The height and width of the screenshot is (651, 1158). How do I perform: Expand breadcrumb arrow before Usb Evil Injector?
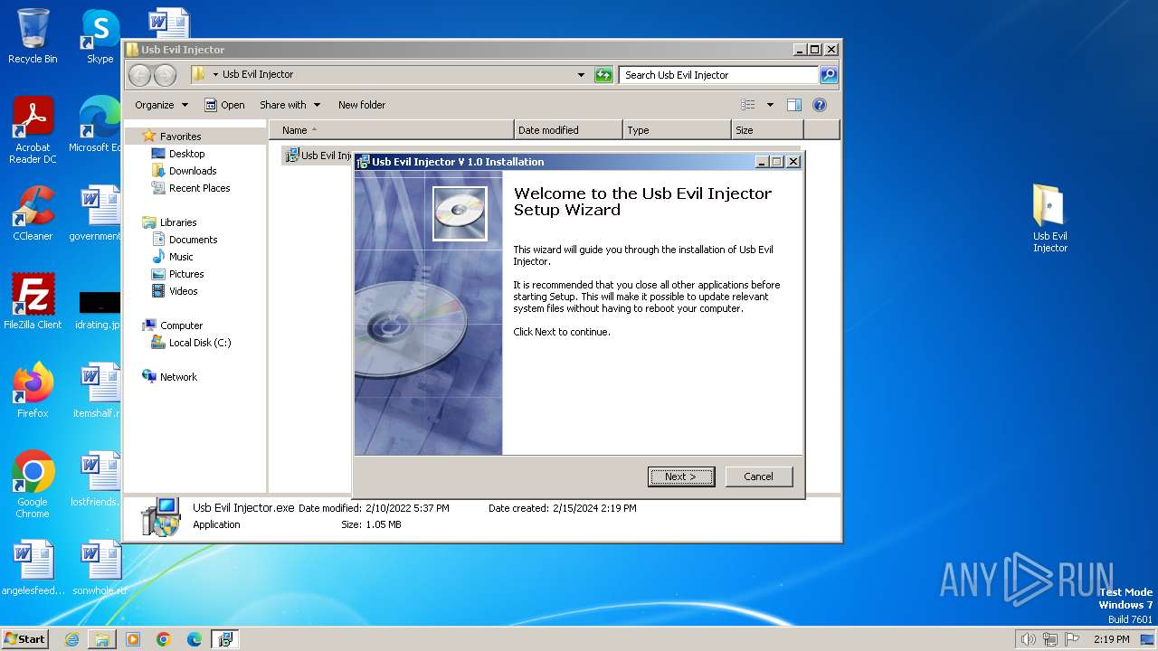(x=215, y=75)
